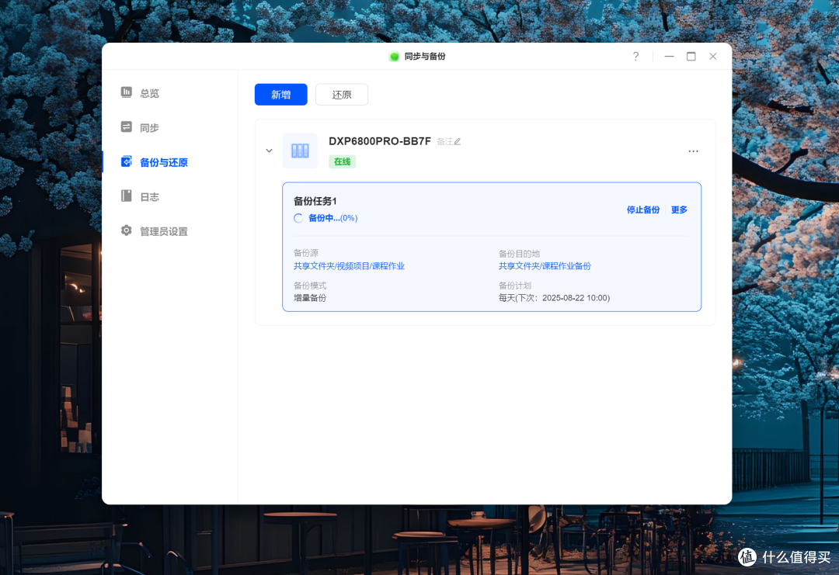The height and width of the screenshot is (575, 839).
Task: Click the DXP6800PRO-BB7F device icon
Action: [x=300, y=151]
